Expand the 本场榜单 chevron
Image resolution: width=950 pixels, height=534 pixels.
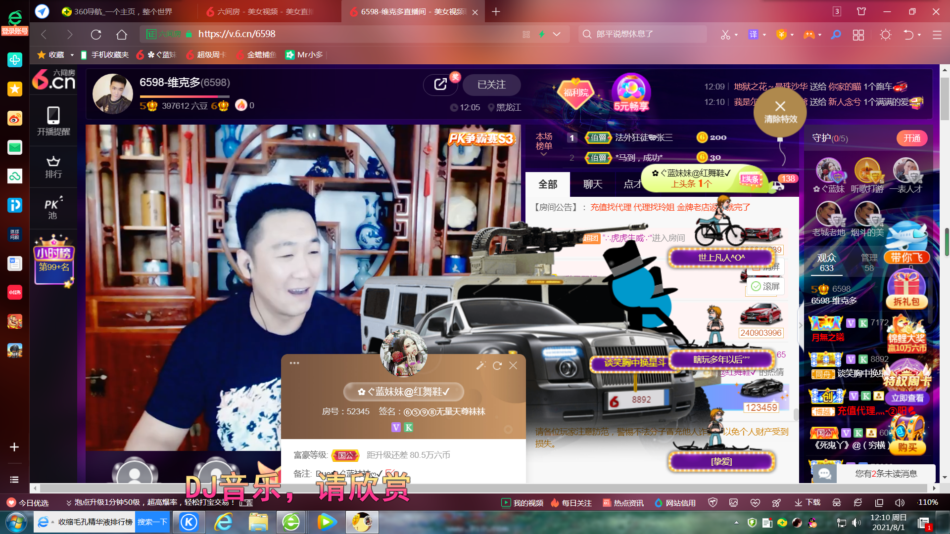(543, 154)
